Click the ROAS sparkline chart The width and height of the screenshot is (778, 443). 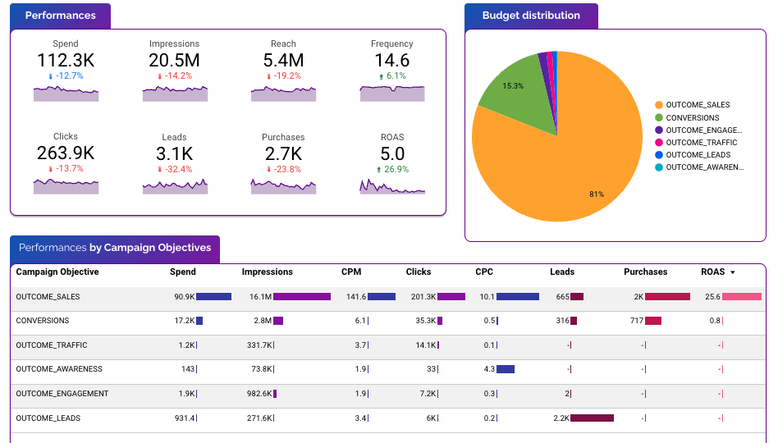pos(392,188)
